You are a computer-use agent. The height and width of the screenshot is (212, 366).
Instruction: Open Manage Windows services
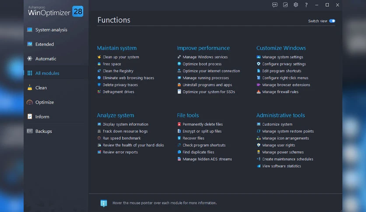pos(205,57)
